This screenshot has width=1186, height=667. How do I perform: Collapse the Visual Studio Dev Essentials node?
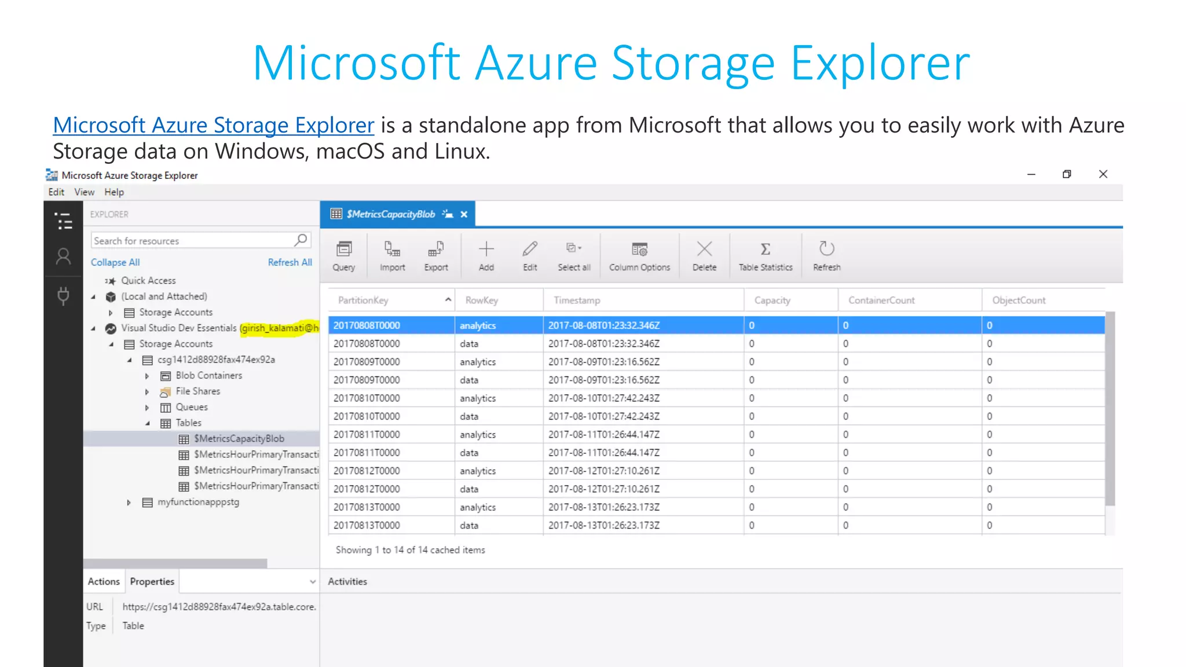93,328
